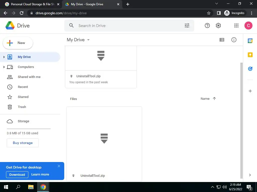Image resolution: width=257 pixels, height=192 pixels.
Task: Switch to Personal Cloud Storage tab
Action: pyautogui.click(x=31, y=4)
